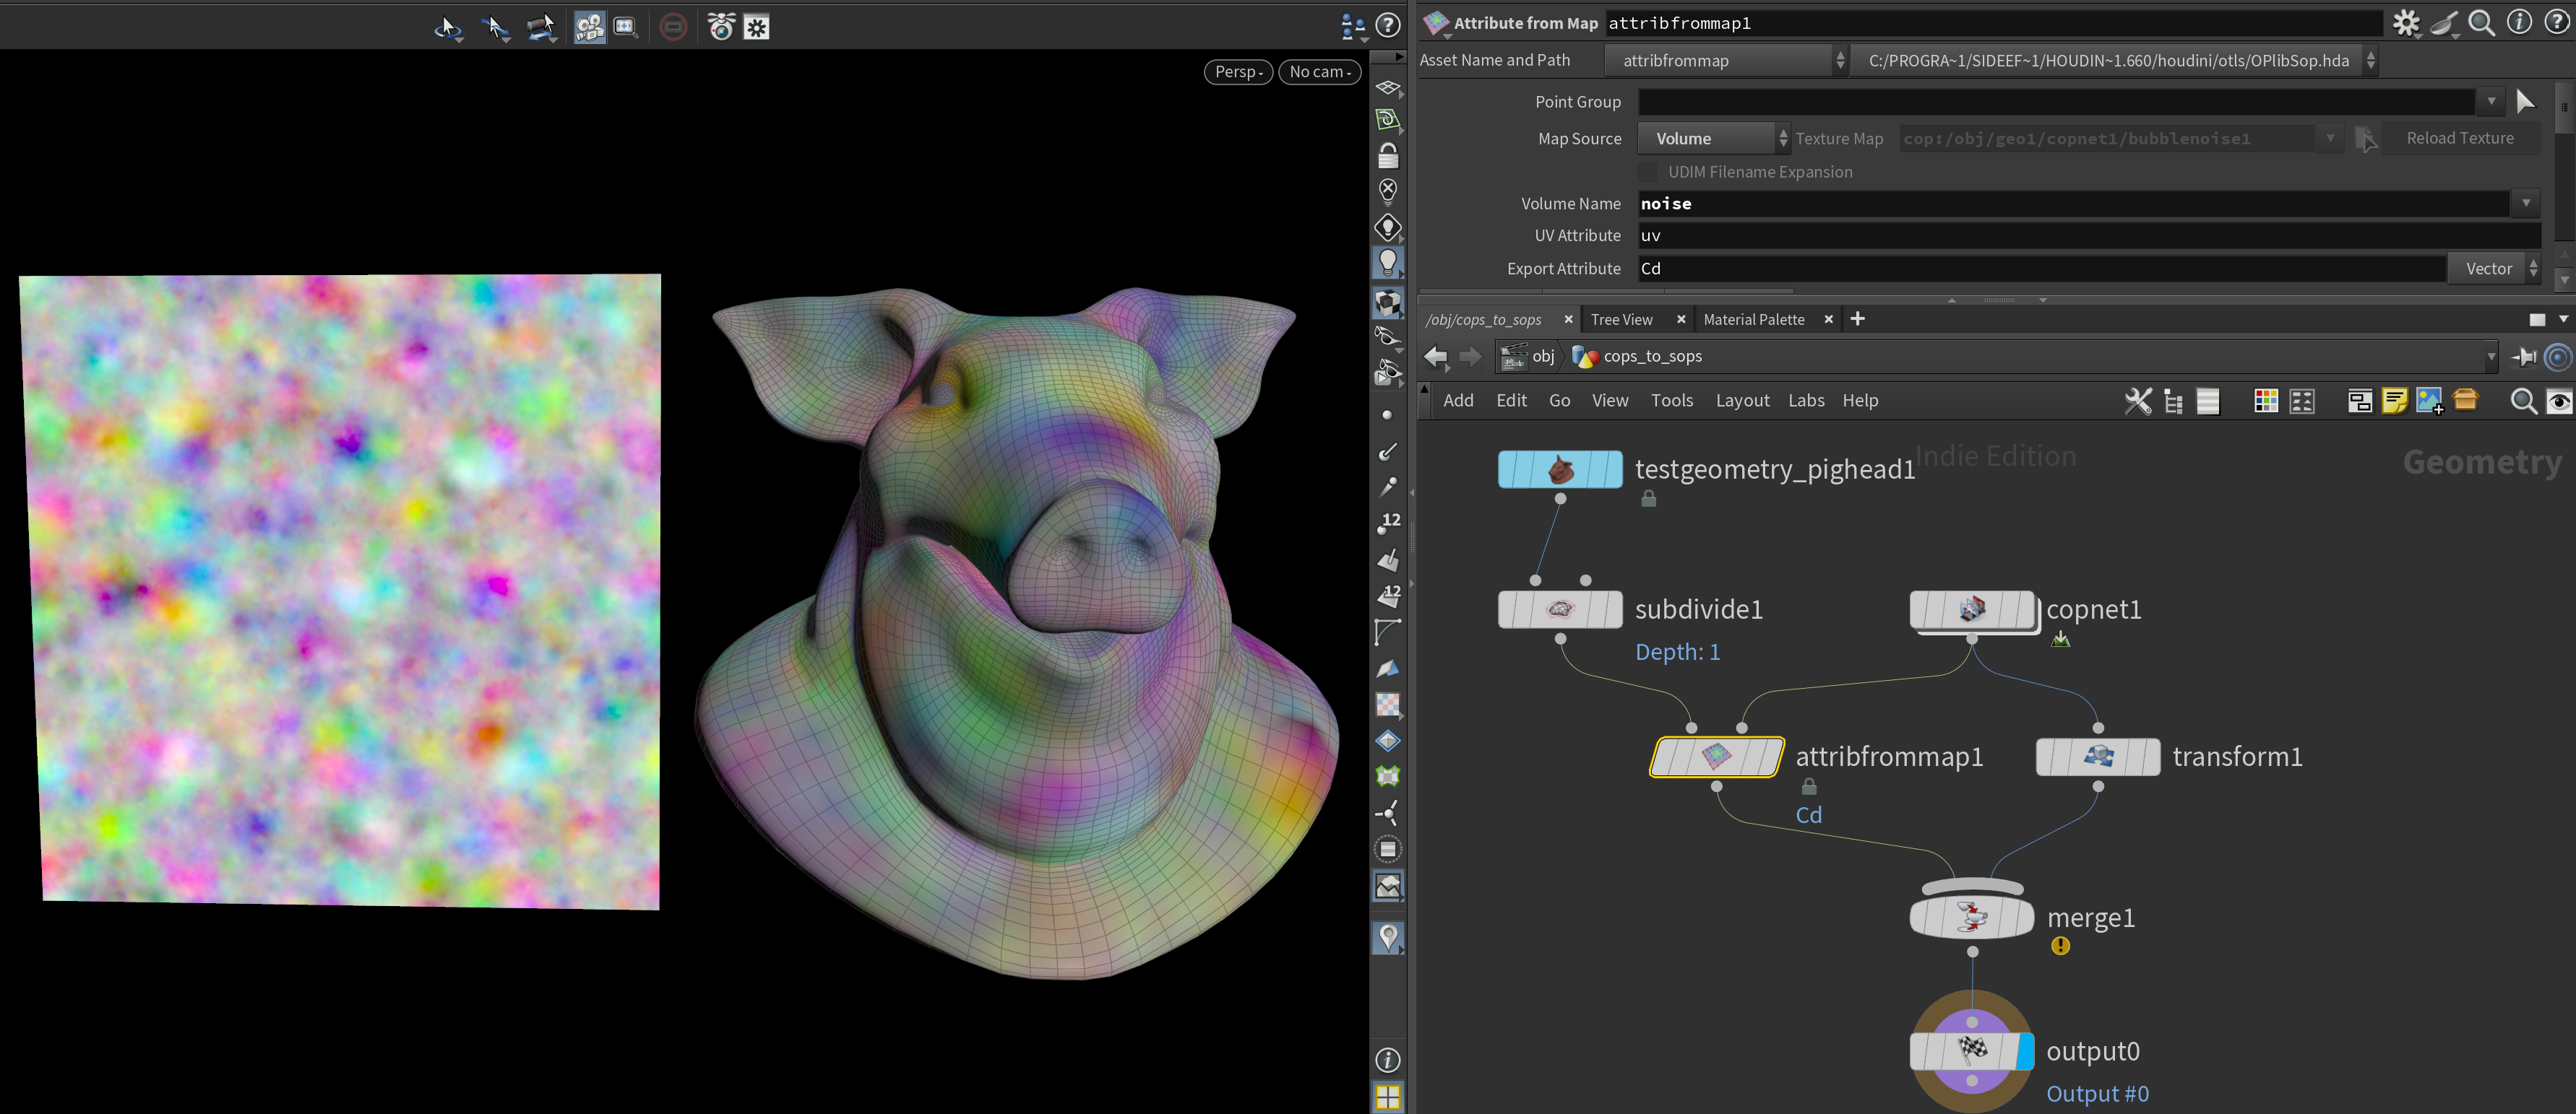Open parameter gear settings menu

click(2405, 22)
